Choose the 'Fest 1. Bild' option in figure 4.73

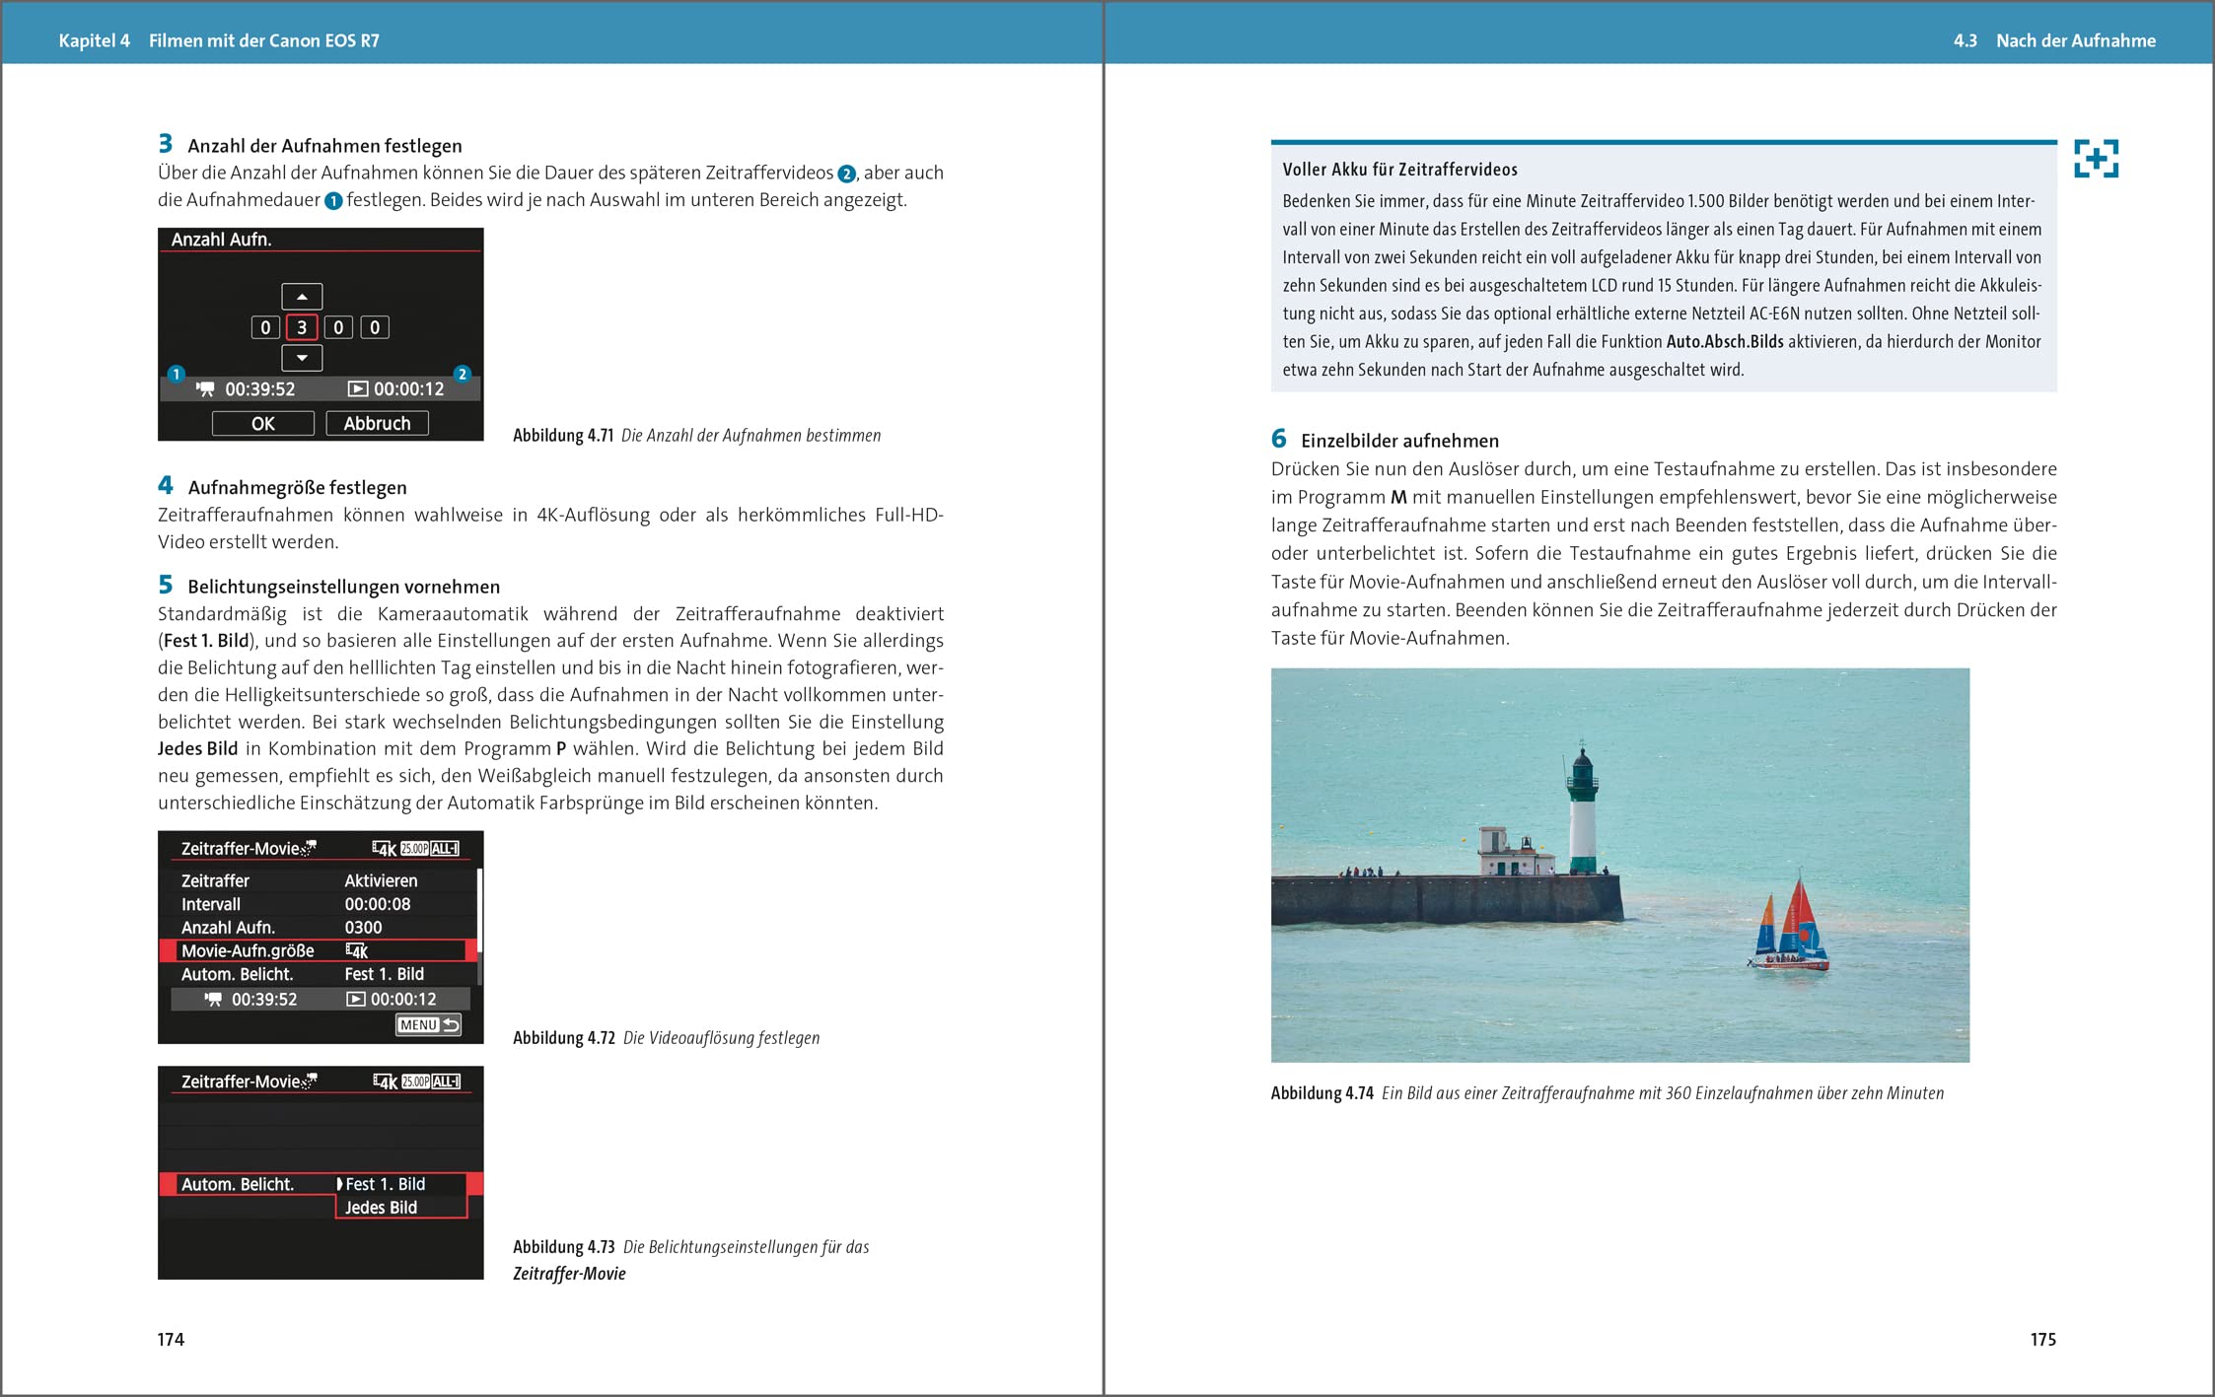pos(386,1184)
